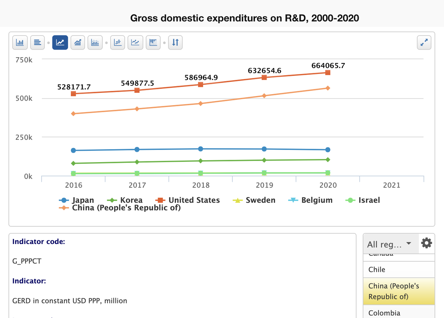Click the sort order arrows icon
The width and height of the screenshot is (444, 318).
point(175,43)
